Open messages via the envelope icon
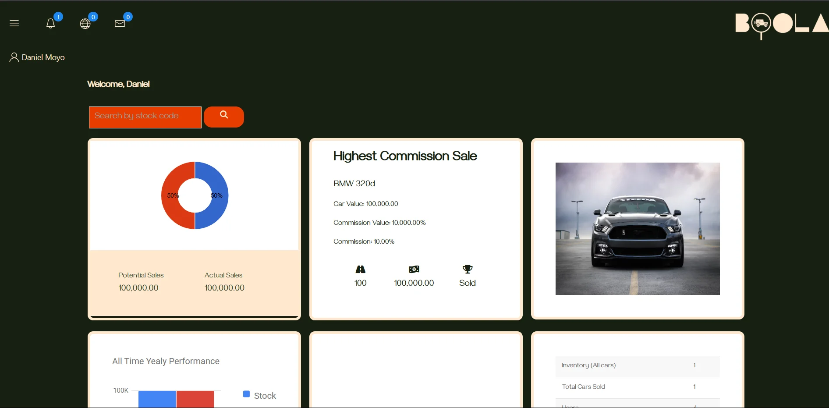 pyautogui.click(x=119, y=24)
